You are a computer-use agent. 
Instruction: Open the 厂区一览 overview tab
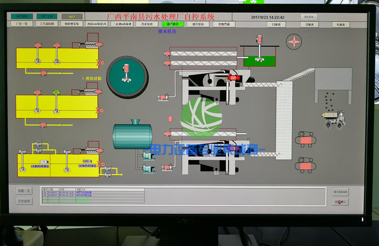click(22, 24)
